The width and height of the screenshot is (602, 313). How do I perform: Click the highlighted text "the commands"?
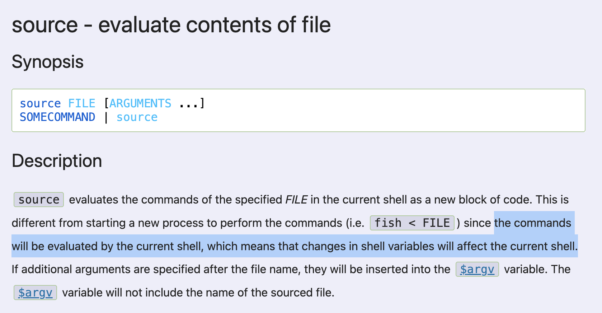click(x=533, y=223)
